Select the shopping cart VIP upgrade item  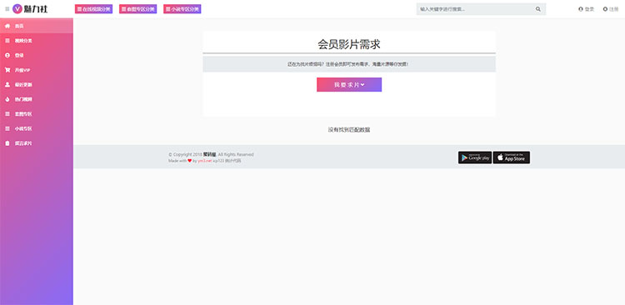pyautogui.click(x=37, y=70)
